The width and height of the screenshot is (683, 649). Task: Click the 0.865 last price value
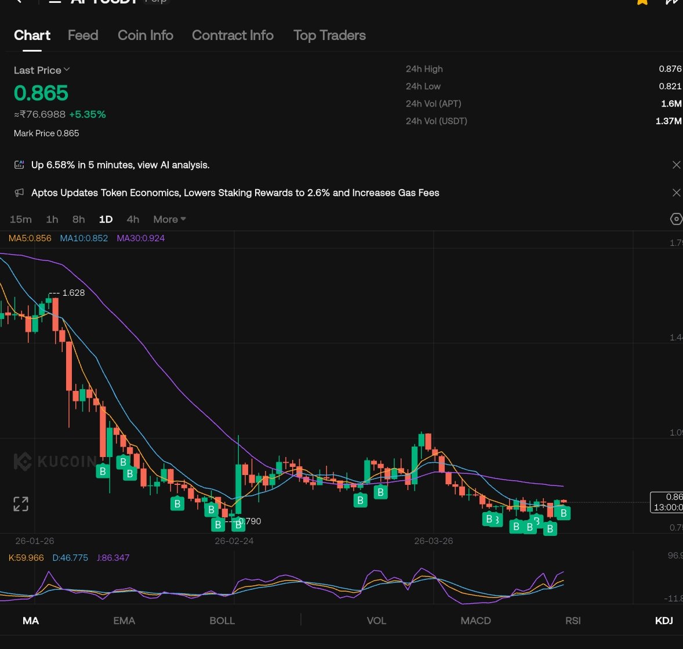click(41, 93)
